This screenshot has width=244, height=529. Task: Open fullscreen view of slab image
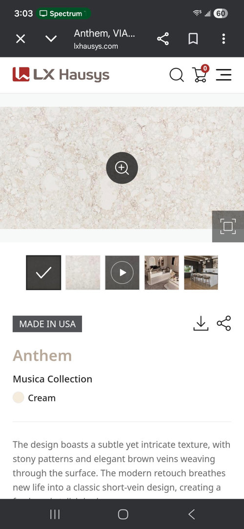click(x=228, y=226)
